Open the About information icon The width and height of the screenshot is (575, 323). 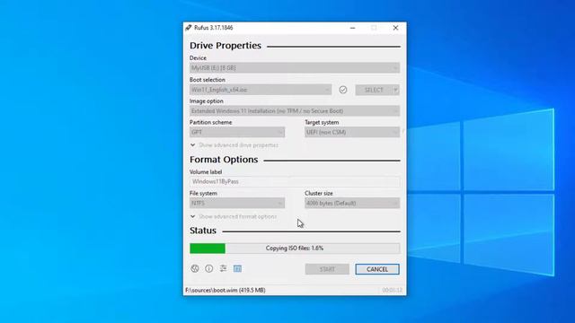[209, 268]
